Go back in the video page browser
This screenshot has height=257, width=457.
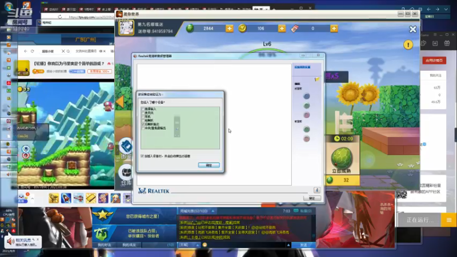(x=26, y=51)
